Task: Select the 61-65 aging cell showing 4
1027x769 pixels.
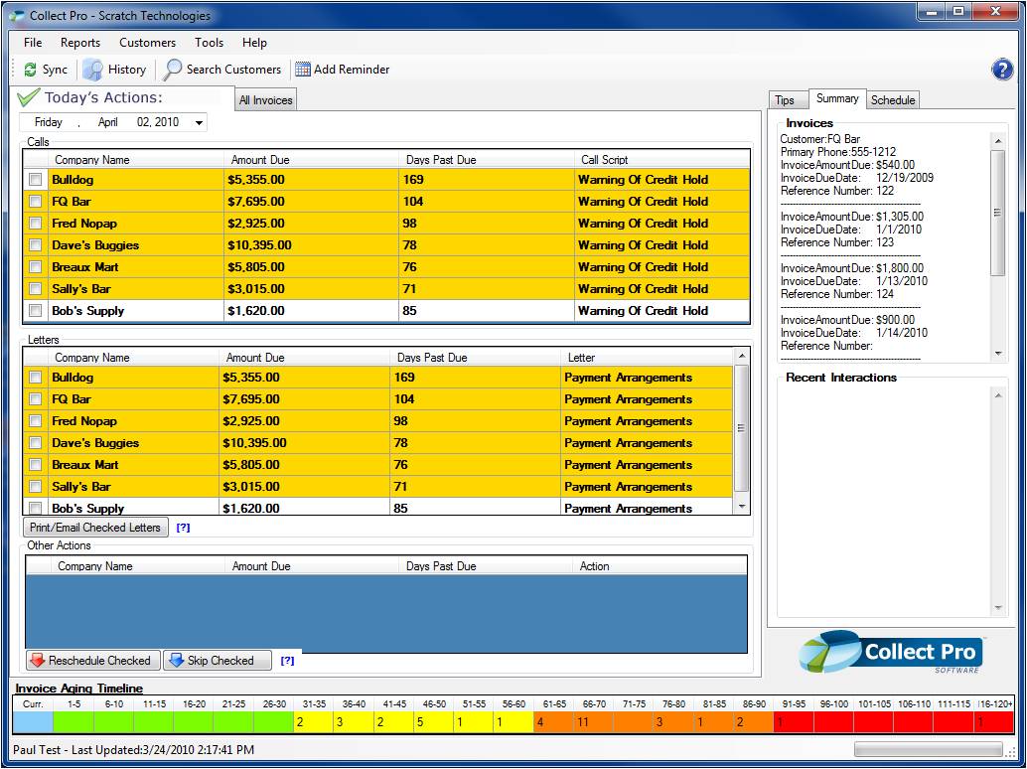Action: coord(553,722)
